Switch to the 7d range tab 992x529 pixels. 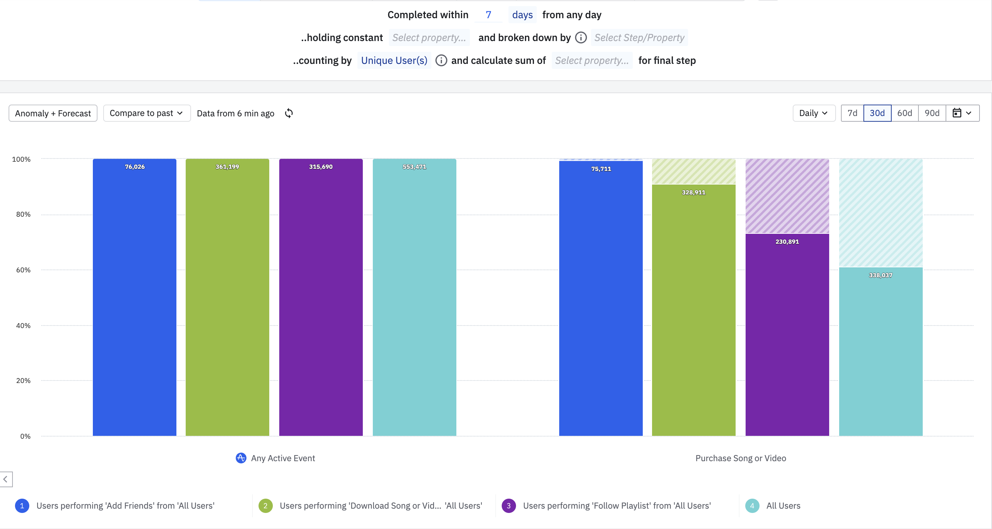click(x=852, y=113)
